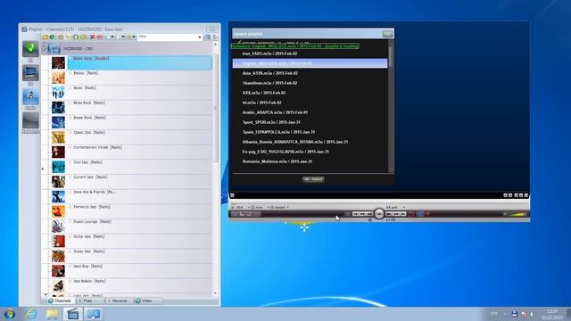Click the rewind button group left of play

click(x=363, y=214)
